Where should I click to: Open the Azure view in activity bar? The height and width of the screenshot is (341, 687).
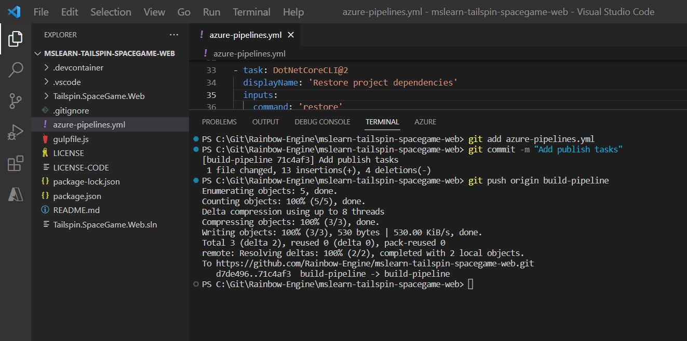click(16, 194)
